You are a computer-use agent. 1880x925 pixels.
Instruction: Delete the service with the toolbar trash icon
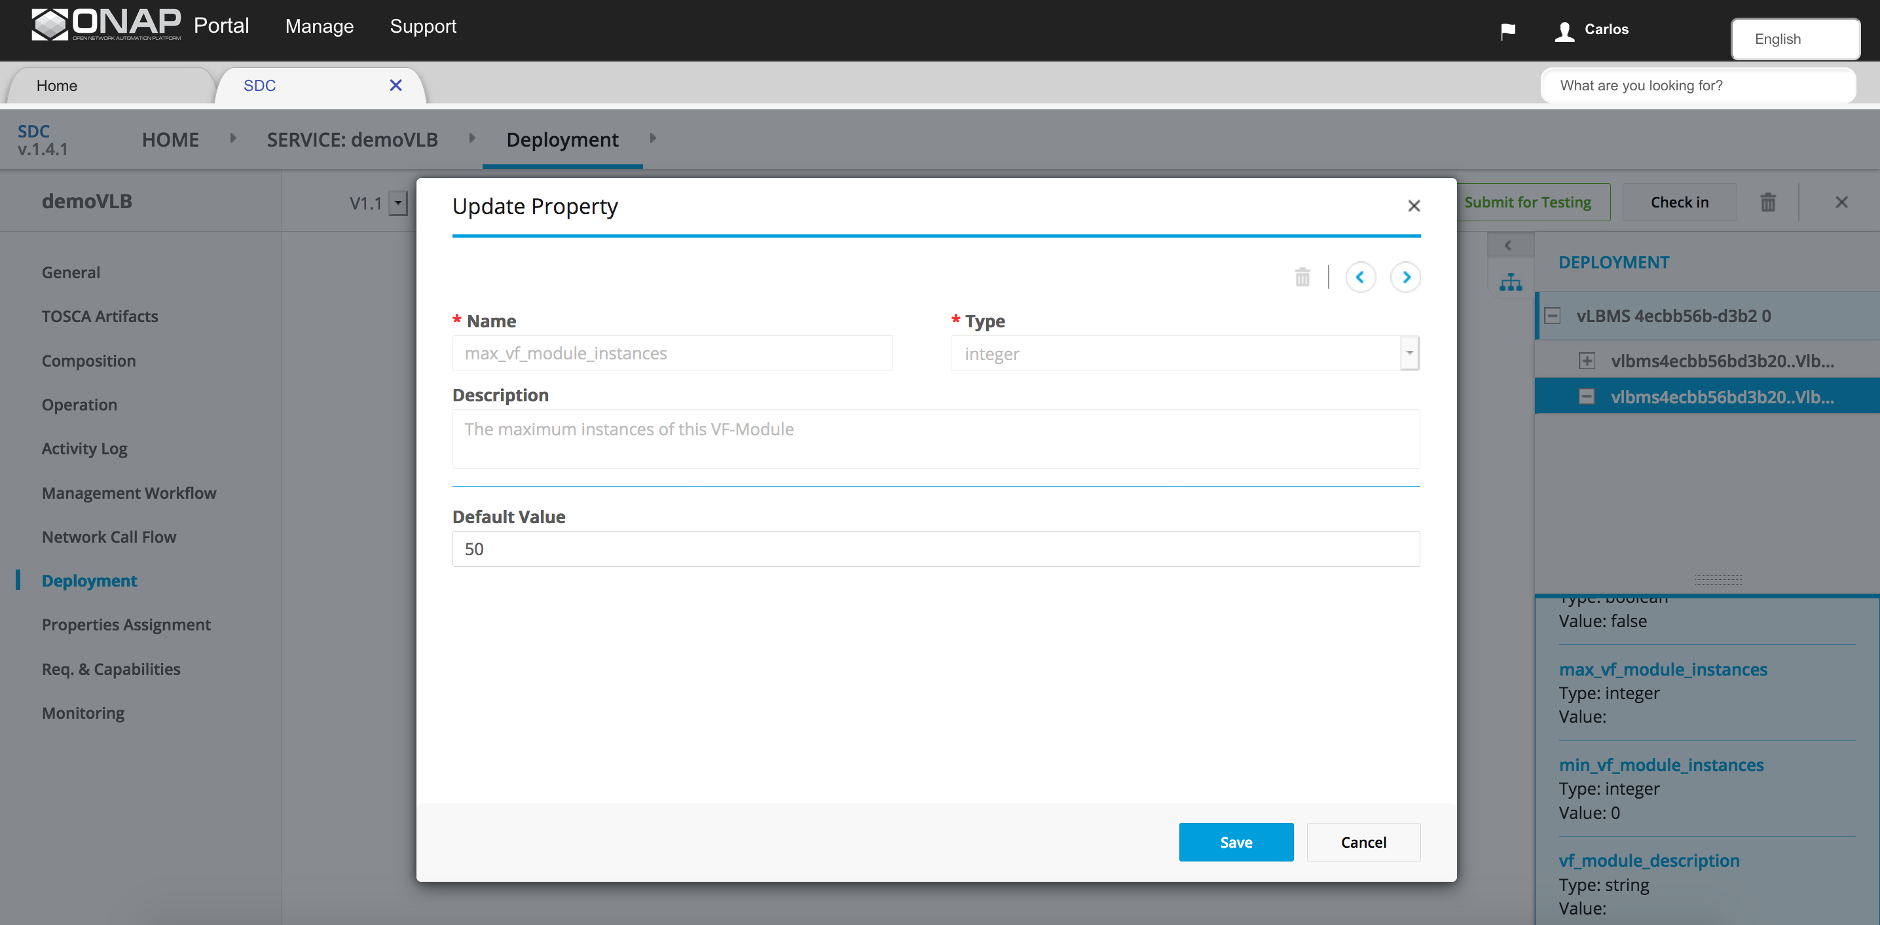tap(1767, 202)
